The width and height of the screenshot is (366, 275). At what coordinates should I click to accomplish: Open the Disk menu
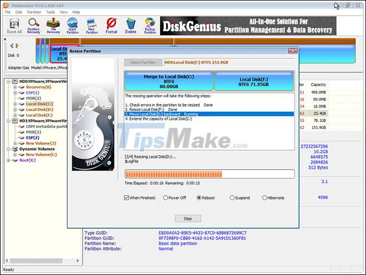click(19, 12)
